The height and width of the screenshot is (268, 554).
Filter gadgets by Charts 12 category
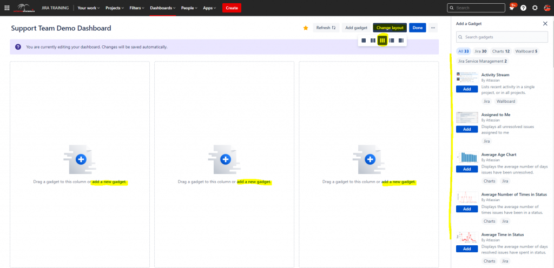[501, 51]
